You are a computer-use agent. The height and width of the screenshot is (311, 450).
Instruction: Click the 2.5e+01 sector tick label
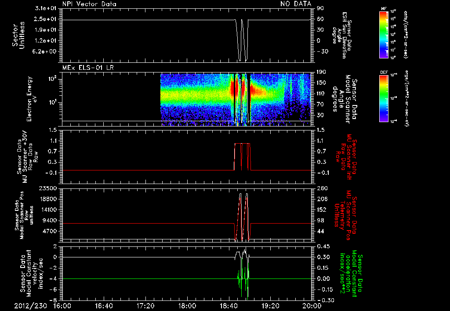pos(46,19)
